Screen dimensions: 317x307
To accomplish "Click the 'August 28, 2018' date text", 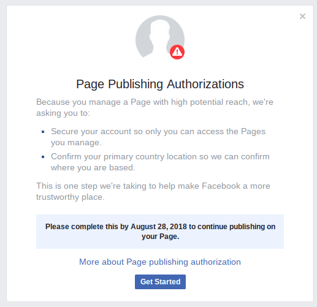I will pos(159,227).
